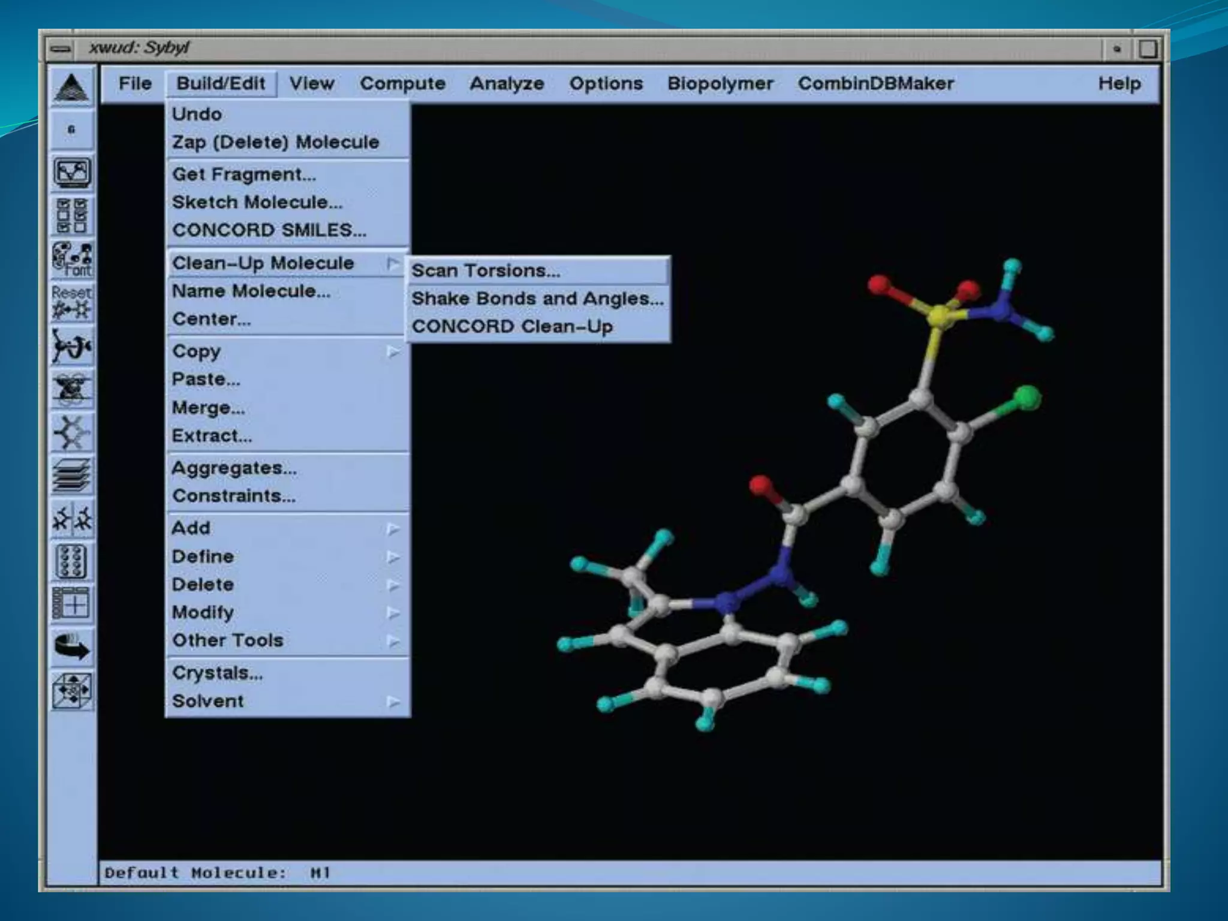The height and width of the screenshot is (921, 1228).
Task: Expand the Copy submenu arrow
Action: (x=393, y=351)
